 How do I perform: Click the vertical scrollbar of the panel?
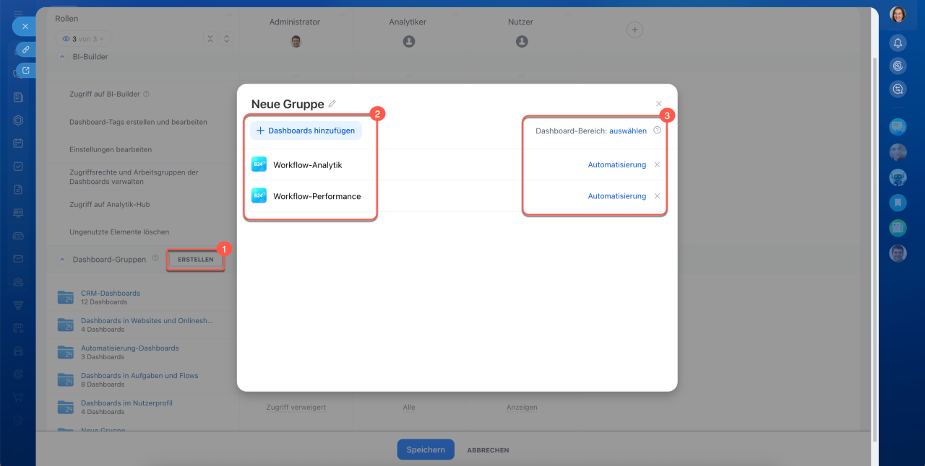(x=875, y=249)
